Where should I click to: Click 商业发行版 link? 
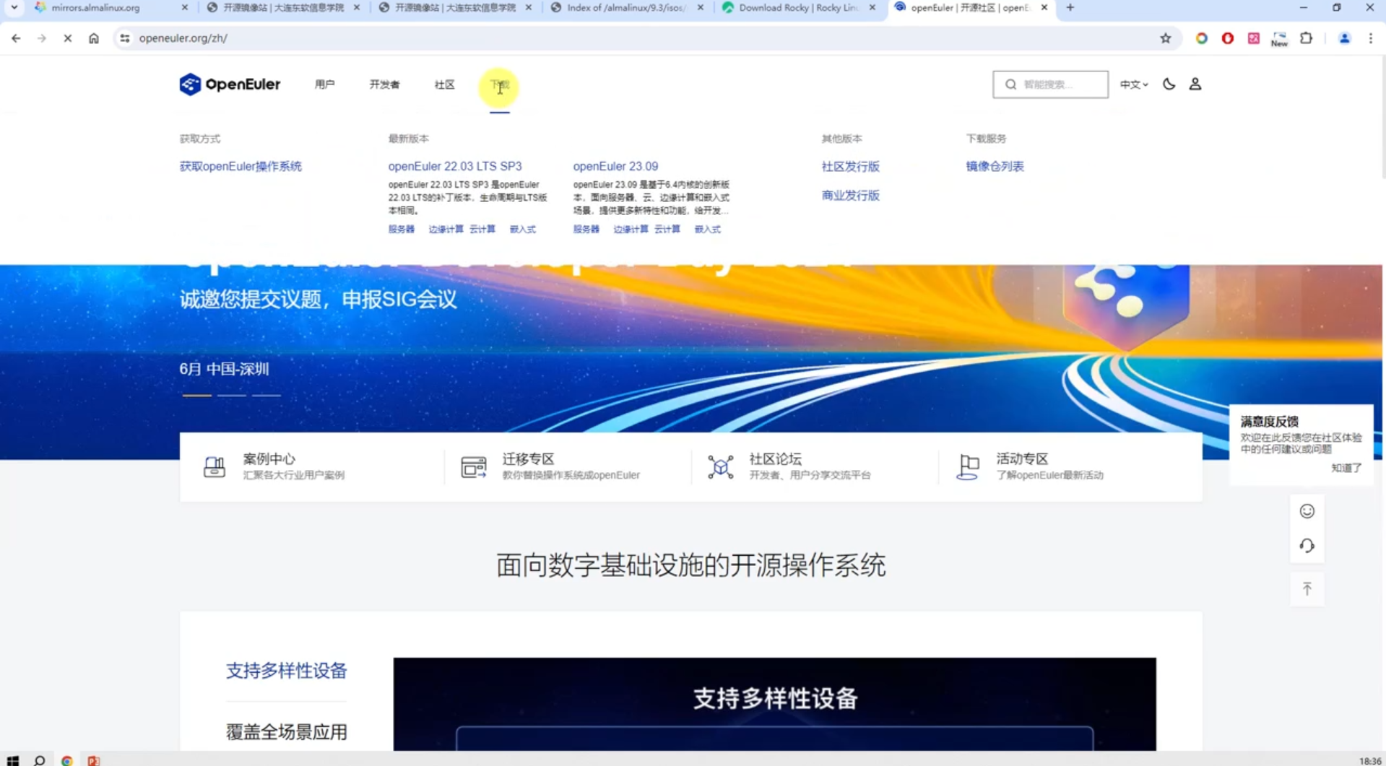tap(850, 195)
